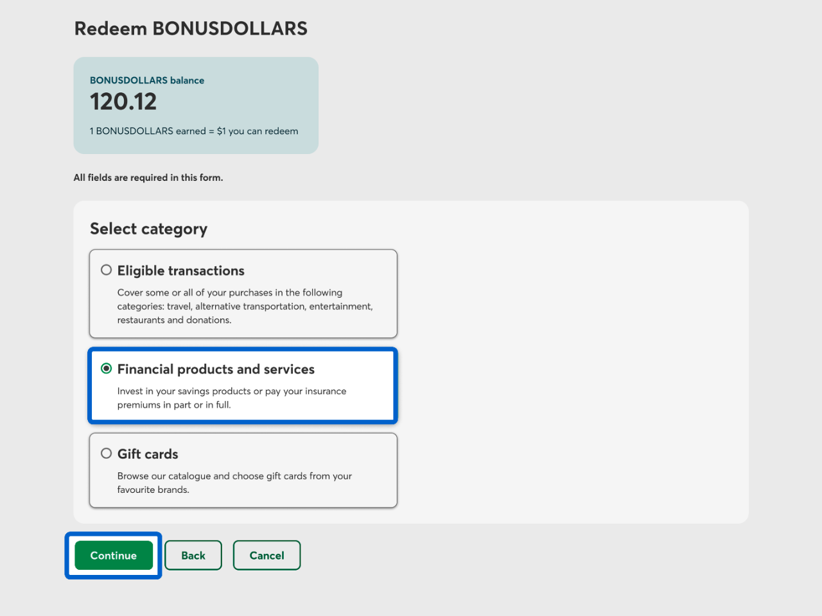Cancel the redemption form
Image resolution: width=822 pixels, height=616 pixels.
click(267, 555)
